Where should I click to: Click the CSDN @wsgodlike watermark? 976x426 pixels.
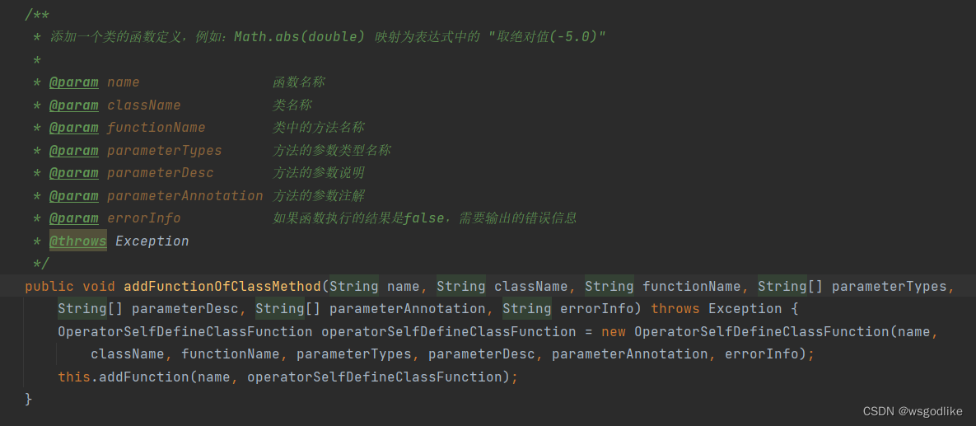[x=913, y=411]
